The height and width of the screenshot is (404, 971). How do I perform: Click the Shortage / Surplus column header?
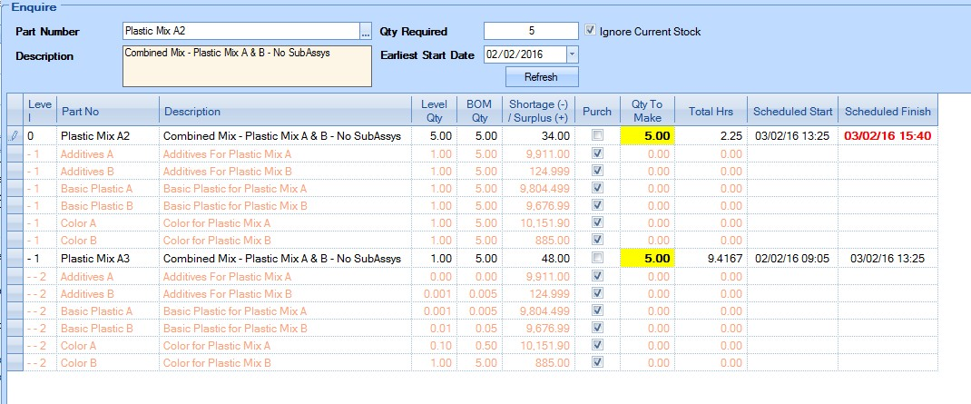point(538,111)
